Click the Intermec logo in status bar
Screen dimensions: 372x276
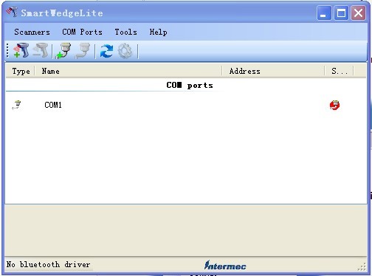pyautogui.click(x=225, y=265)
